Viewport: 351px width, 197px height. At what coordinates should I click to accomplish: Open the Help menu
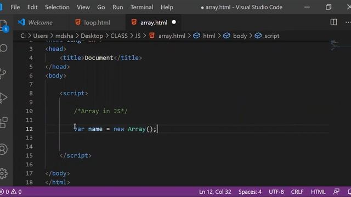(x=167, y=7)
